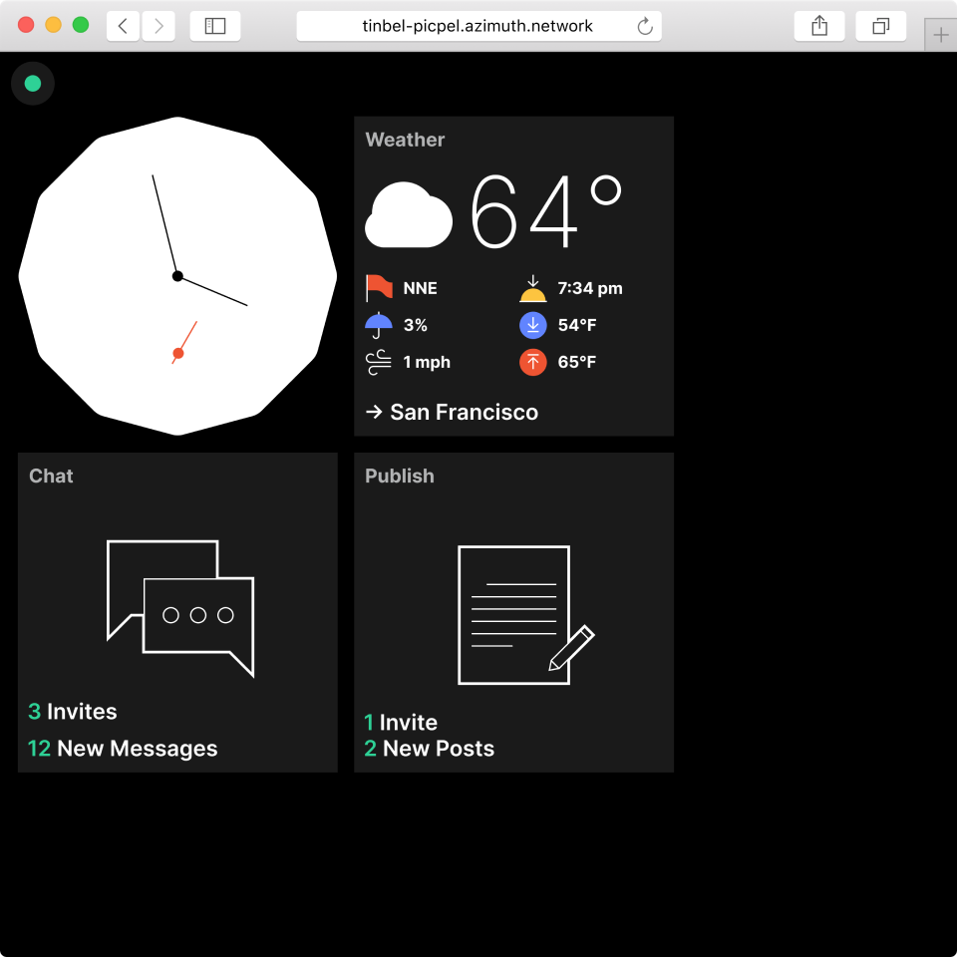
Task: View the 1 Invite in Publish
Action: 401,723
